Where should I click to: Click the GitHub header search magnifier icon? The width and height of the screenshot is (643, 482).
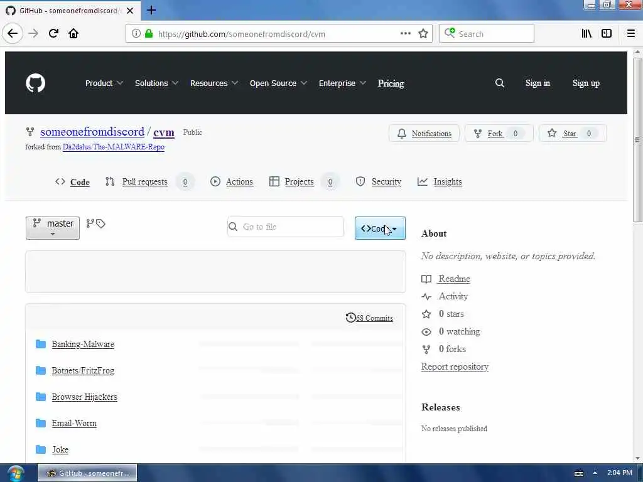499,83
